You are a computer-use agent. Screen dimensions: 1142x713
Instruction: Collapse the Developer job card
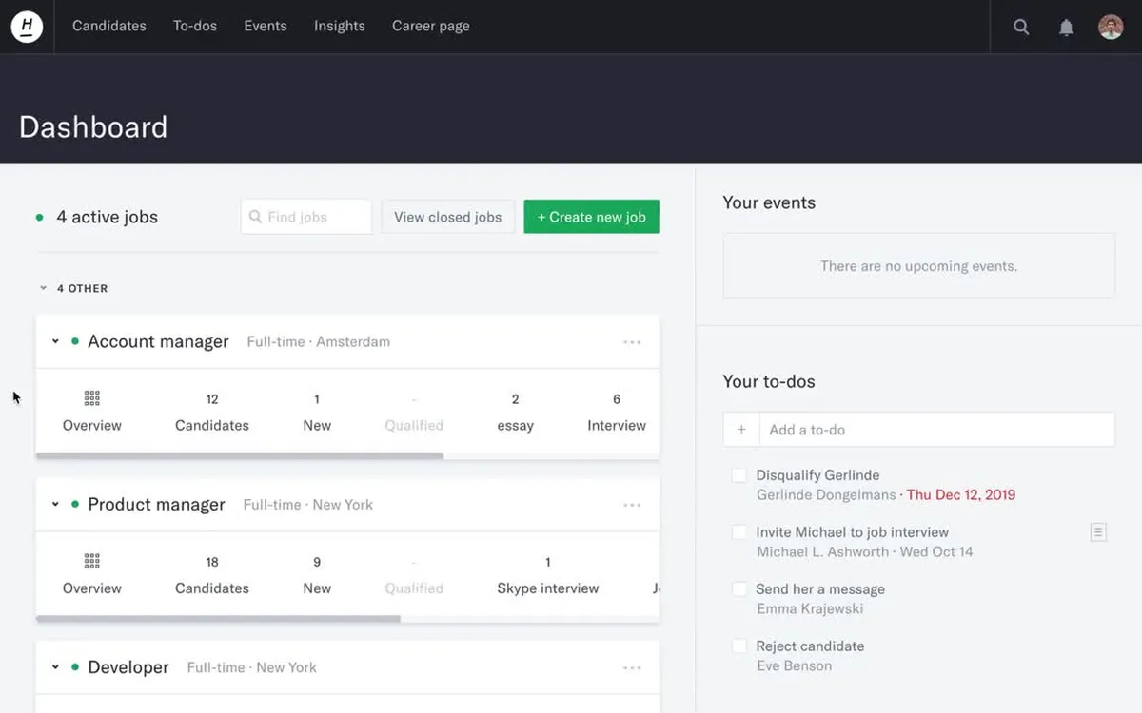pyautogui.click(x=55, y=667)
